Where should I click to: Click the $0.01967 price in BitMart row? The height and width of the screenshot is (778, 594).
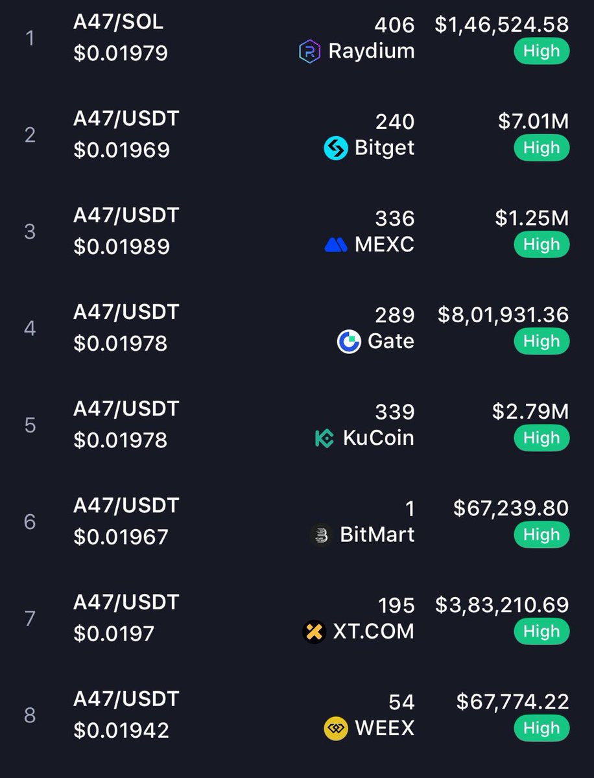tap(121, 537)
